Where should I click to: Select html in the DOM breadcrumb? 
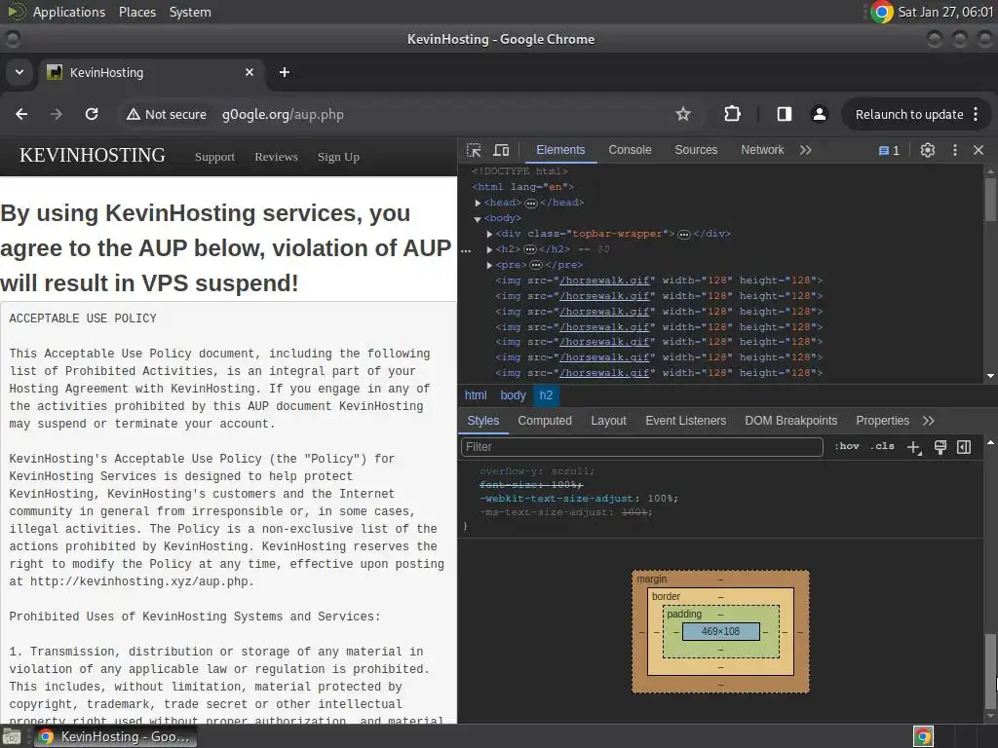(x=476, y=395)
